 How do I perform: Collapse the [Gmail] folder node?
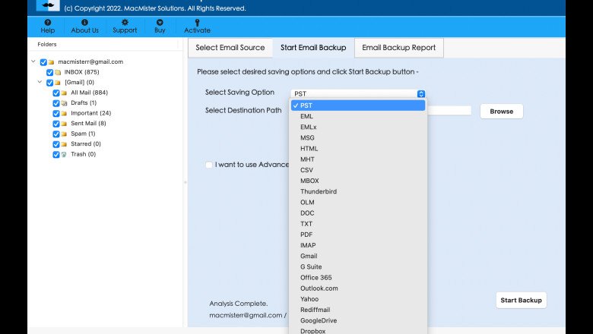(x=40, y=81)
